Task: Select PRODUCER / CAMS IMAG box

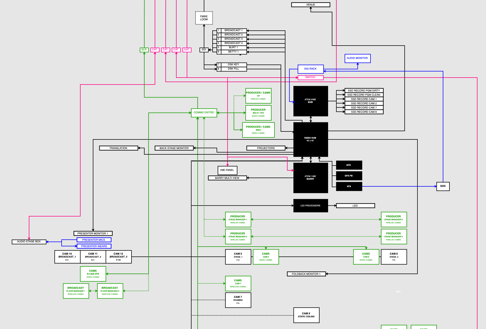Action: pos(258,130)
